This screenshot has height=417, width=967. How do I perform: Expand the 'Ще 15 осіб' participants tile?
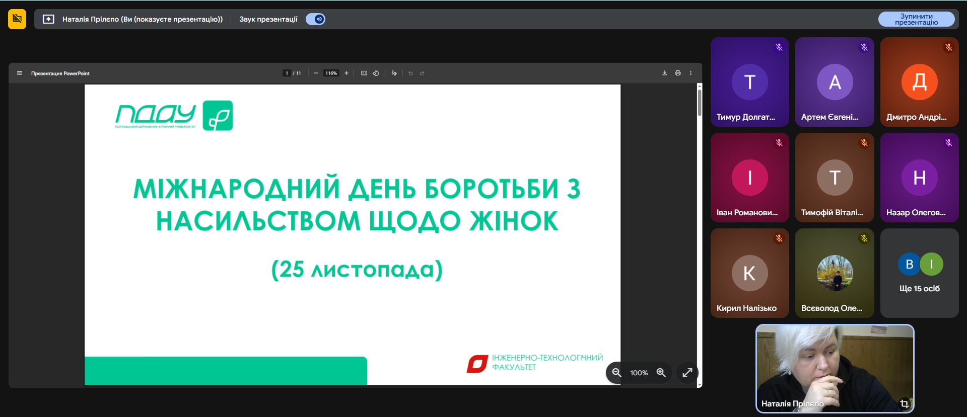[x=919, y=273]
